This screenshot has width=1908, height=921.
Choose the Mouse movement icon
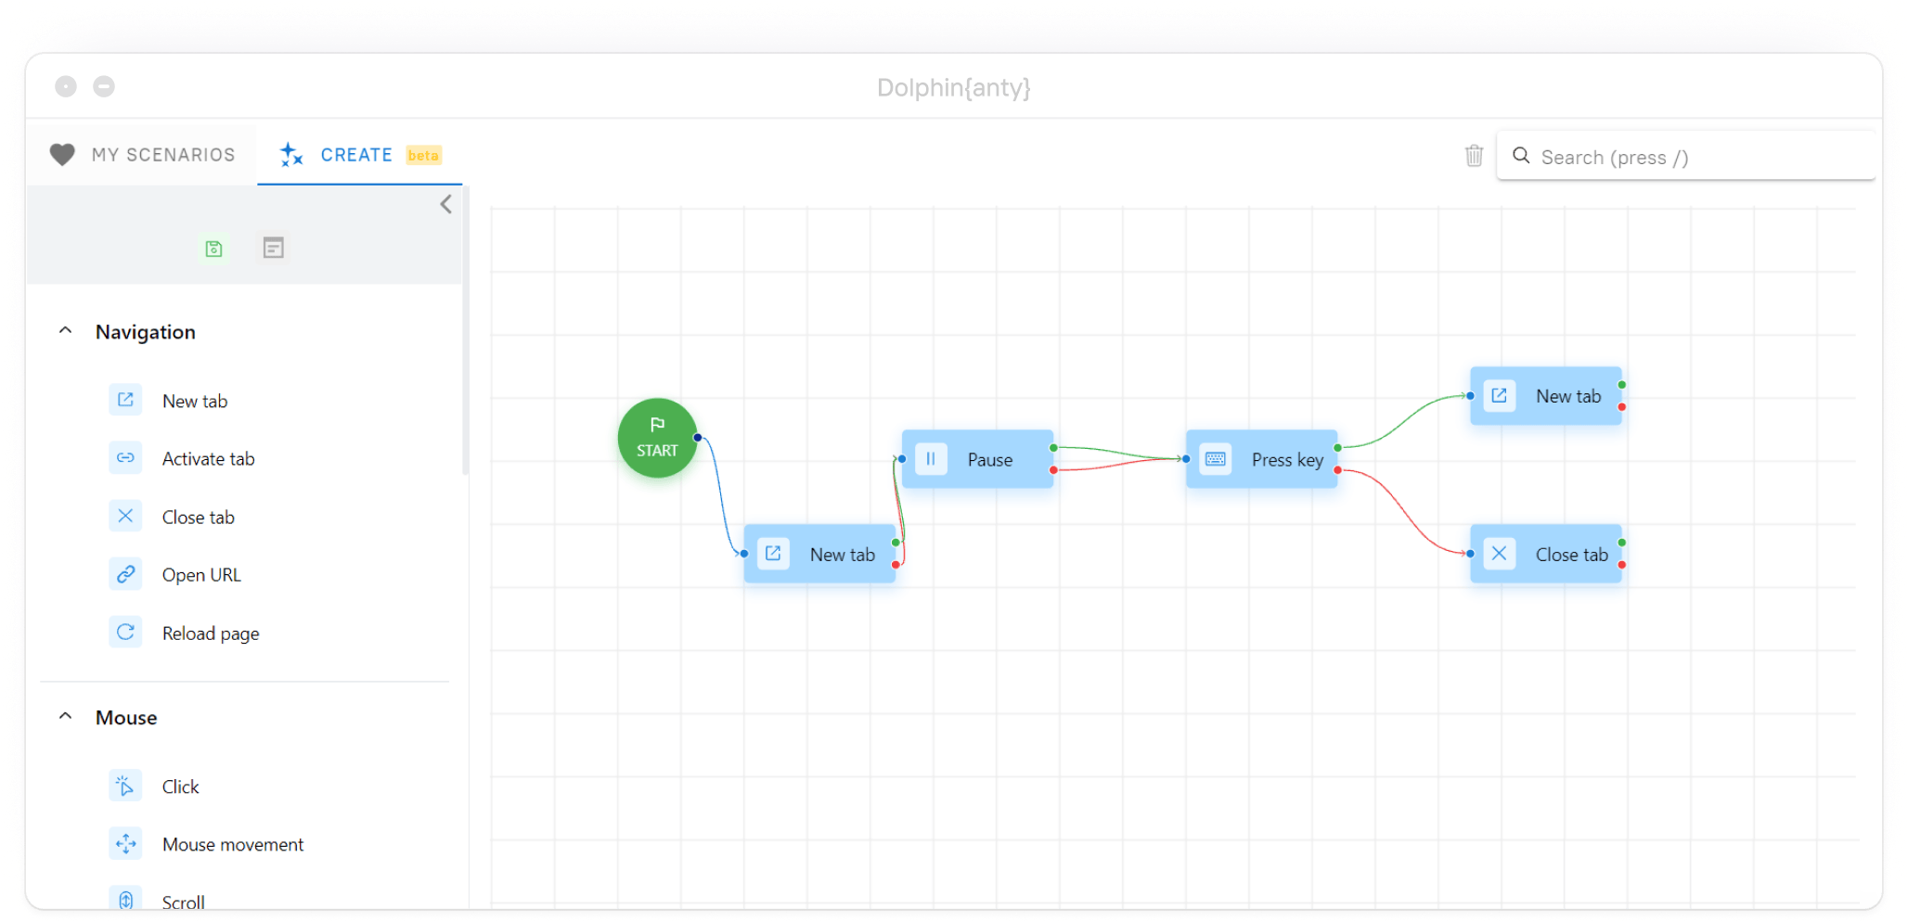pos(125,844)
